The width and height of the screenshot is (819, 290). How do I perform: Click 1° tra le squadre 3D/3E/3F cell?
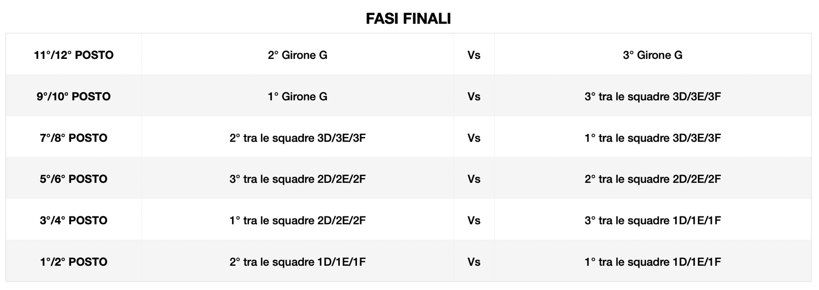tap(653, 138)
